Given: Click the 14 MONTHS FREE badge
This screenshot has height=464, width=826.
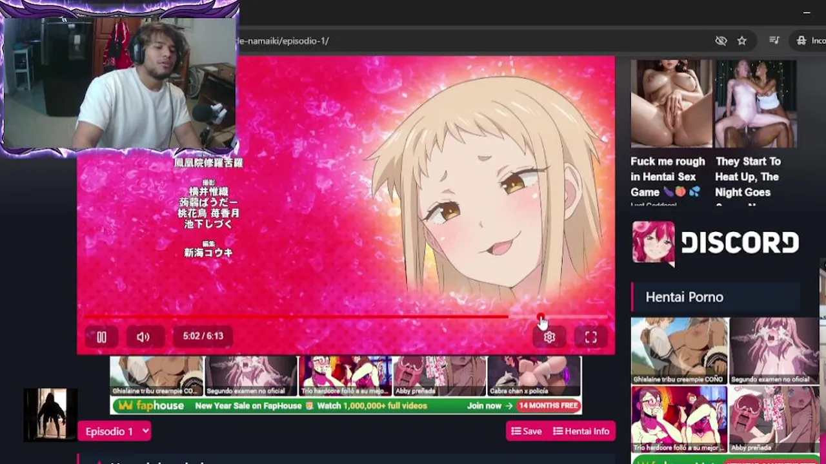Looking at the screenshot, I should (x=548, y=406).
